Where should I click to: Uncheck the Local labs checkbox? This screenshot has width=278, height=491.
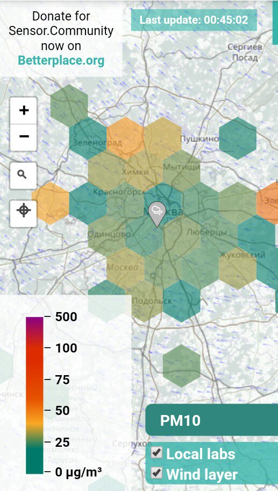point(156,453)
